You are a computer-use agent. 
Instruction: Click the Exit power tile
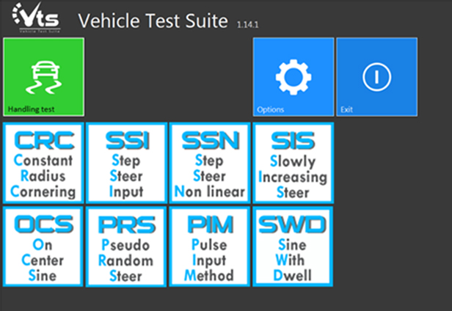pyautogui.click(x=376, y=77)
